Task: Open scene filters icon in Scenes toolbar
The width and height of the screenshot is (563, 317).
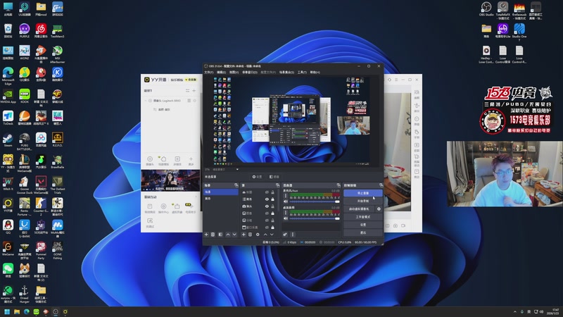Action: [220, 235]
